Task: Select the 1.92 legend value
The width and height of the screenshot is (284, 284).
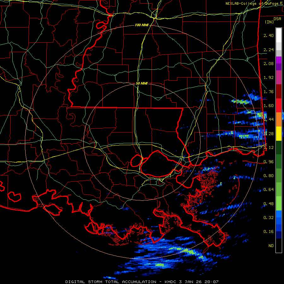Action: point(269,78)
